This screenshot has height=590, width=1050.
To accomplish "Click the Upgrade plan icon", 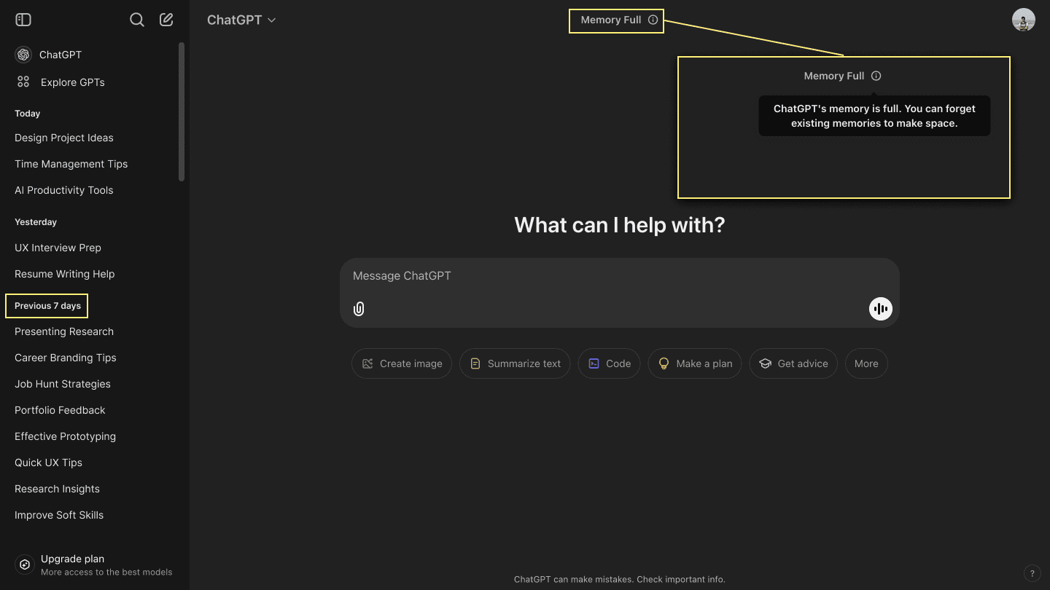I will (x=25, y=565).
